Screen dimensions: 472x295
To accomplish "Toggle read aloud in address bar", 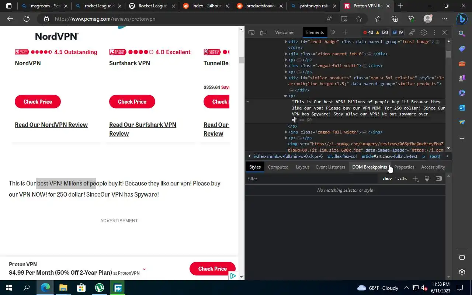I will click(x=329, y=19).
